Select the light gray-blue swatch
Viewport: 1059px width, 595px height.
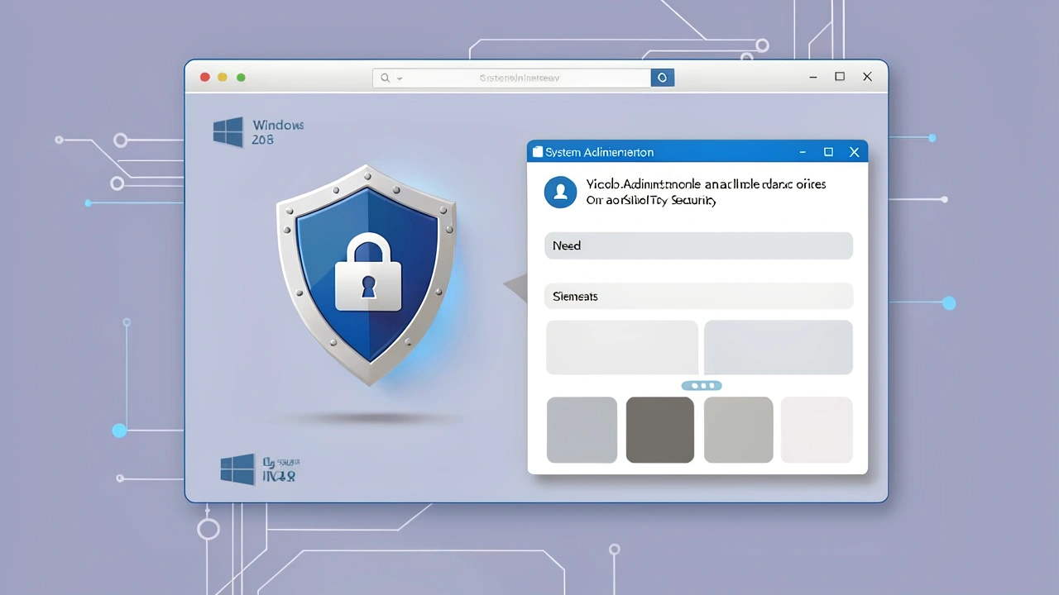pos(582,430)
